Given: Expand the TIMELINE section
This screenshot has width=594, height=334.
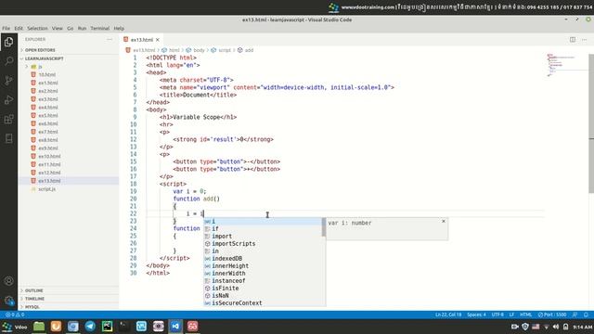Looking at the screenshot, I should tap(34, 299).
